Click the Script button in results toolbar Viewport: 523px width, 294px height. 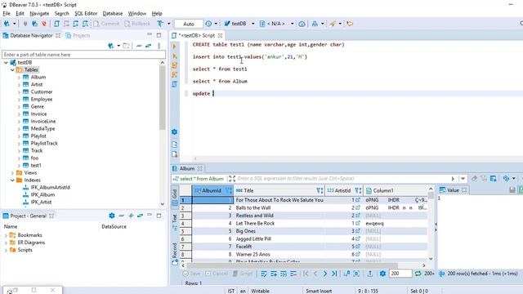click(243, 274)
